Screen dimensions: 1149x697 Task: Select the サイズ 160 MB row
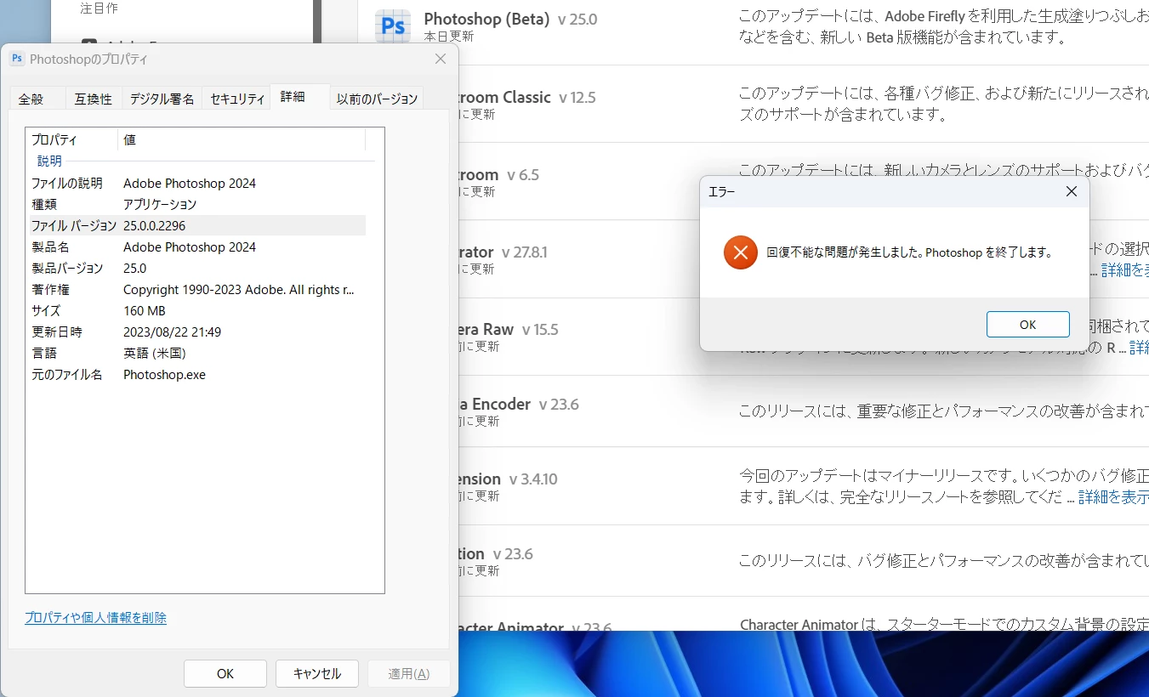[196, 310]
